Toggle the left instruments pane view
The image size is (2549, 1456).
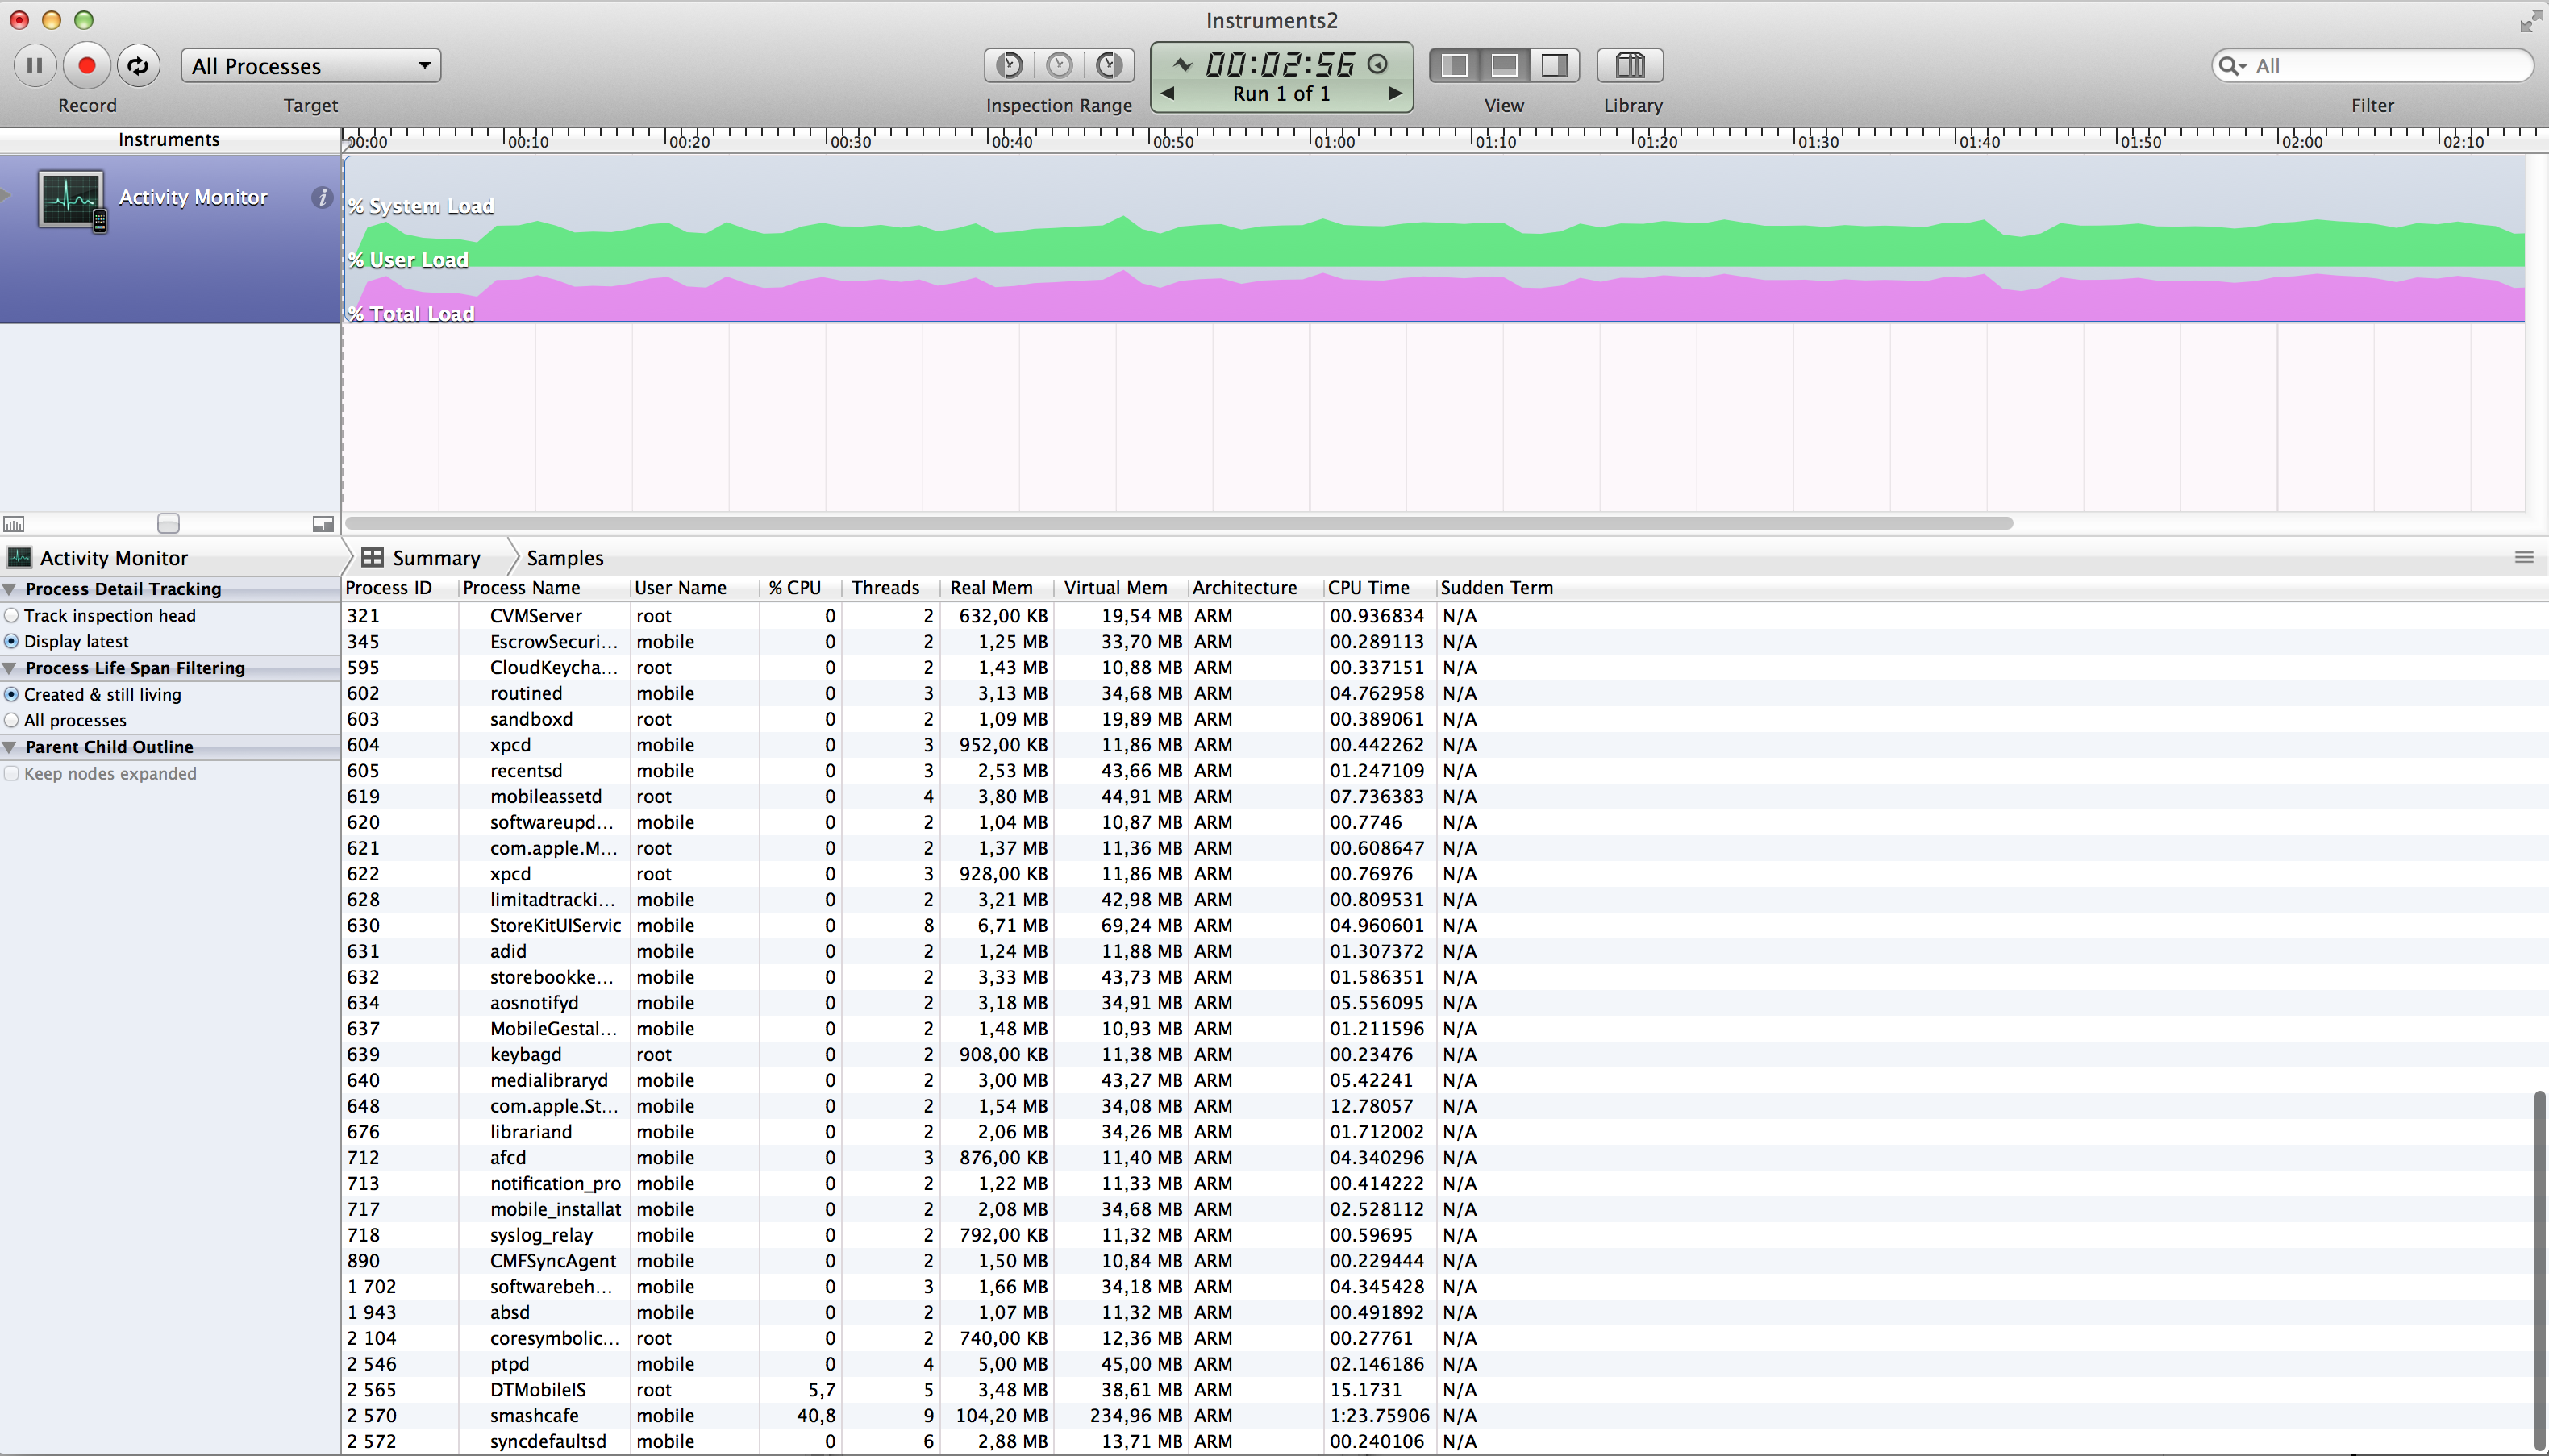click(1455, 66)
